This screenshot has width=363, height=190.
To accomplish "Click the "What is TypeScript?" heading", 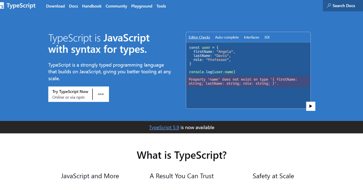I will click(182, 155).
